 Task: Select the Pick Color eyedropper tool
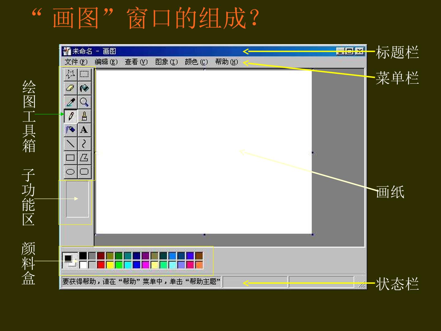pyautogui.click(x=70, y=102)
